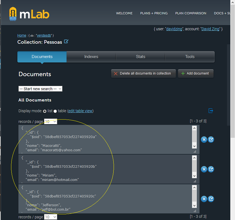Select table display mode
Image resolution: width=235 pixels, height=220 pixels.
[x=55, y=111]
